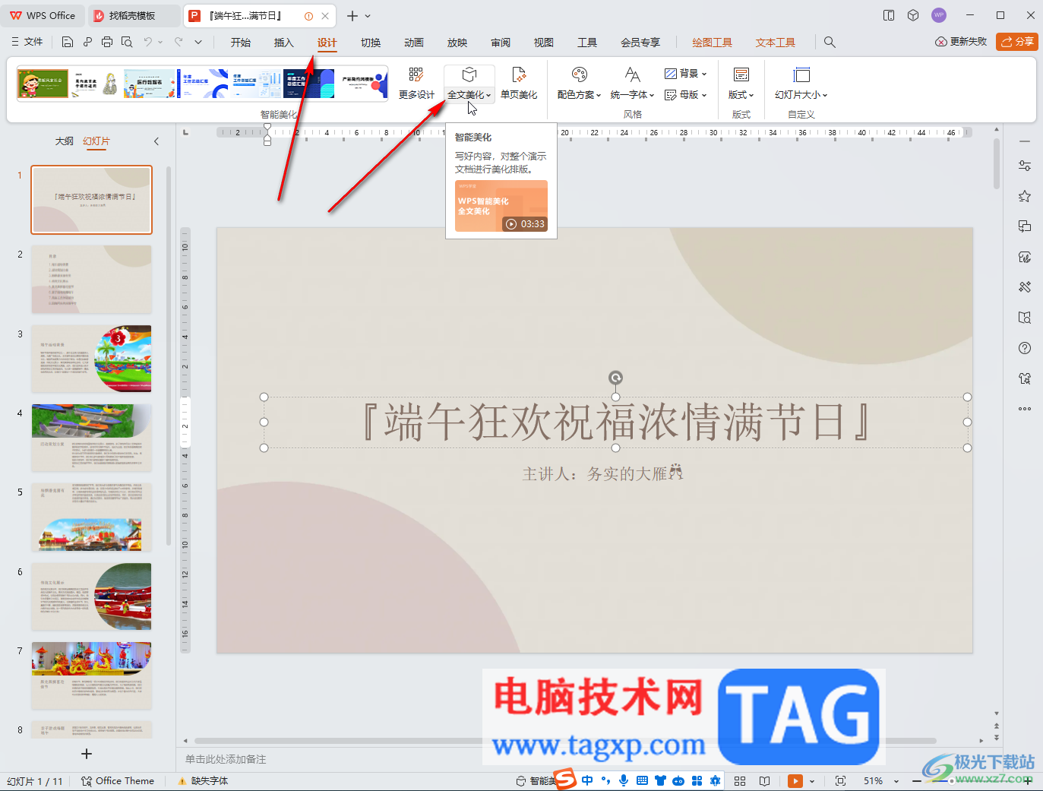This screenshot has width=1043, height=791.
Task: Start slideshow with orange play button
Action: click(x=795, y=781)
